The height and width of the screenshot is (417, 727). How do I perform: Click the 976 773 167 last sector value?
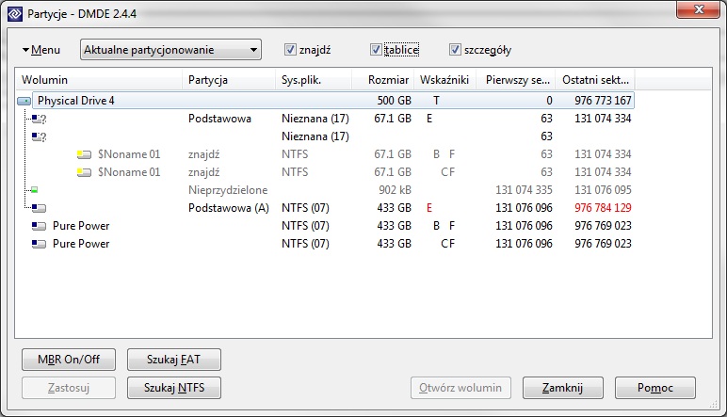click(603, 101)
